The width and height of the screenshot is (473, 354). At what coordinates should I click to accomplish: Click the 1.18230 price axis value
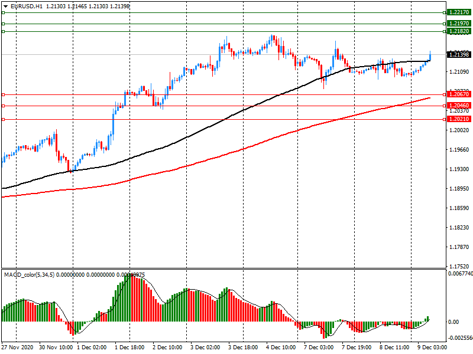[459, 228]
